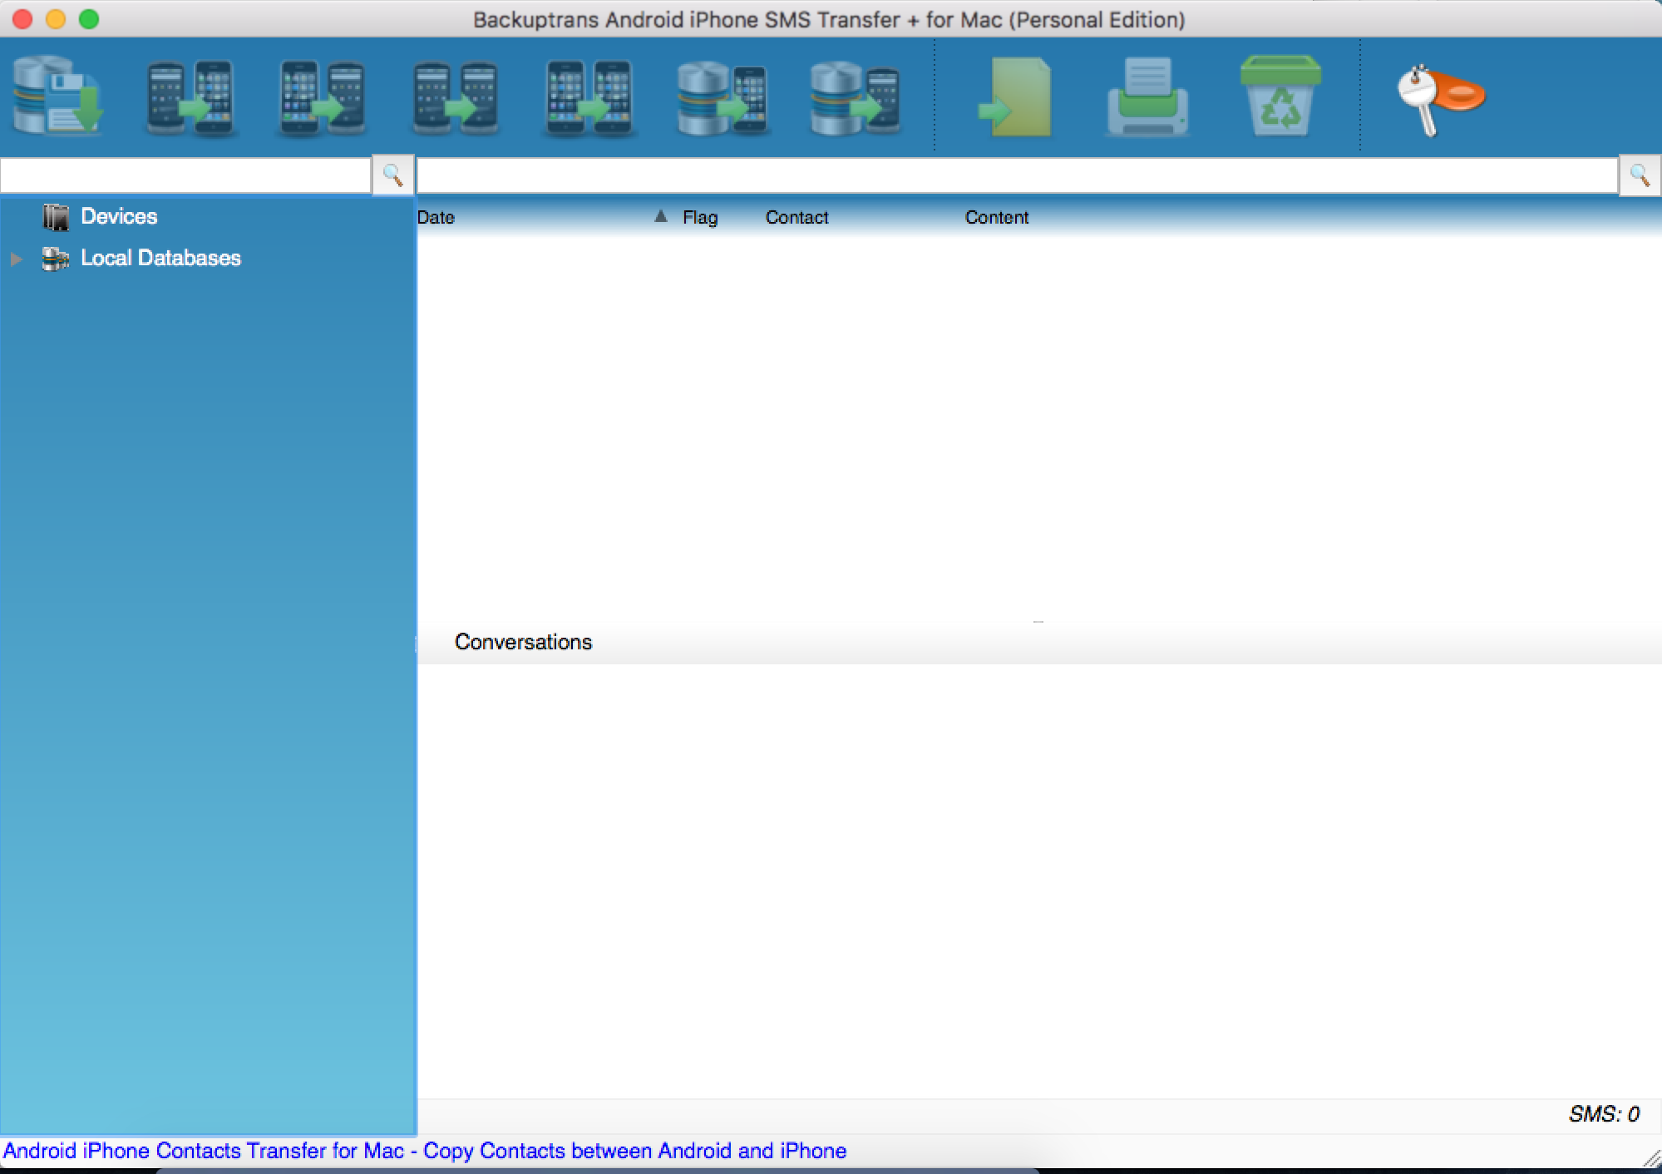Focus the sidebar search text field
Image resolution: width=1662 pixels, height=1174 pixels.
[x=185, y=175]
